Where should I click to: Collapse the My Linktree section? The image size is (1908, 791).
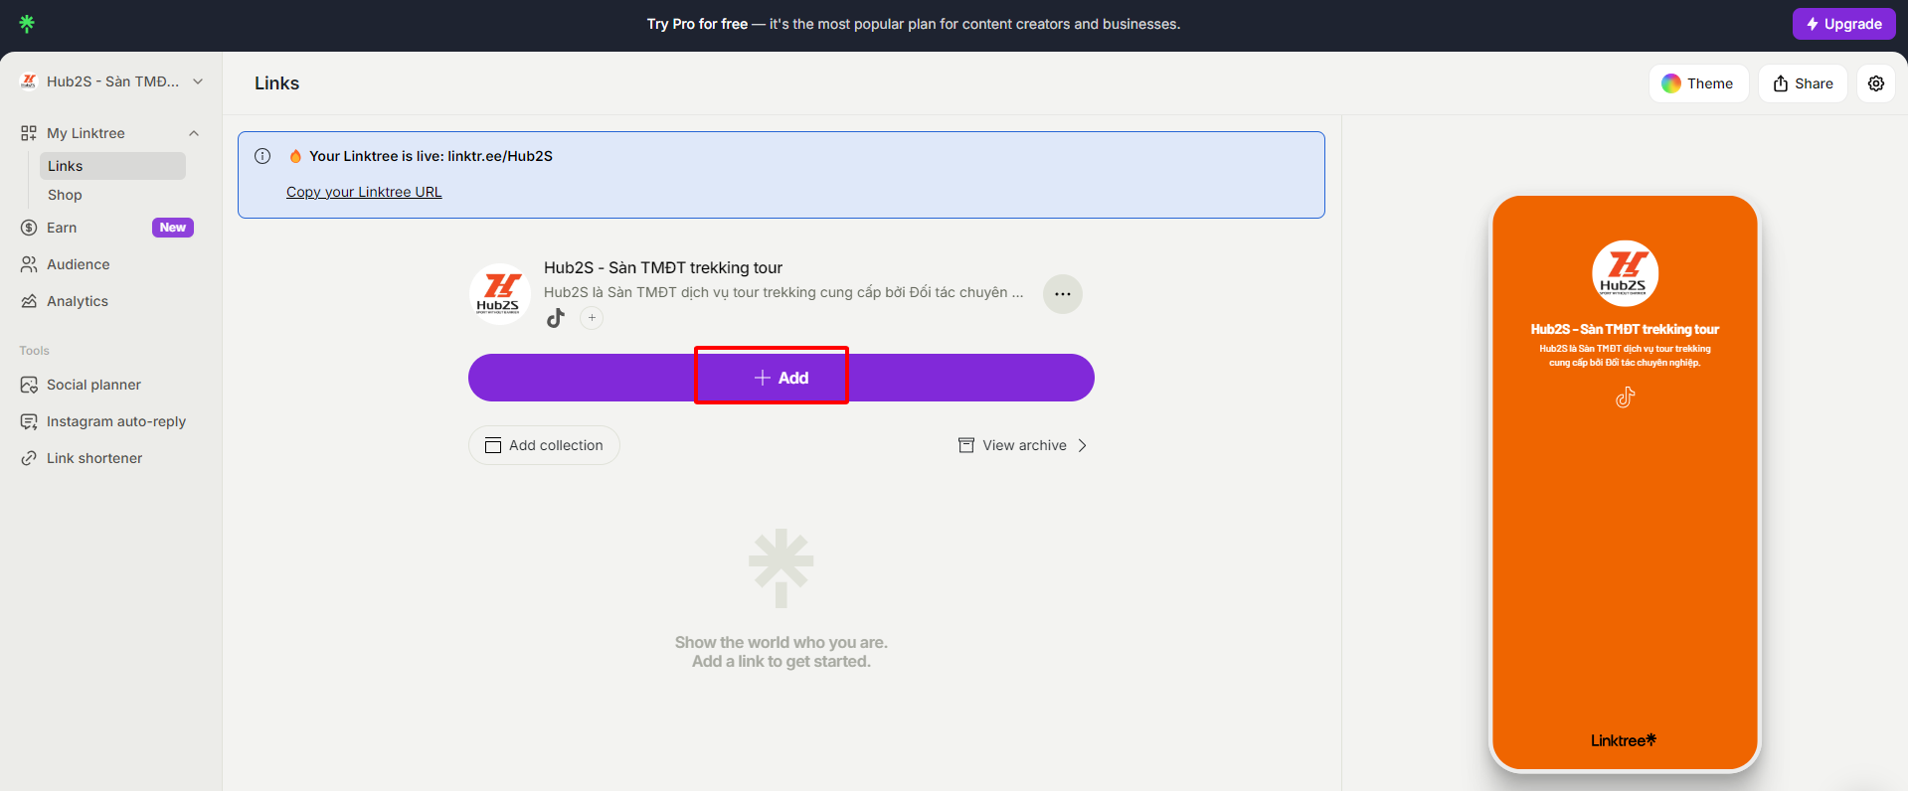tap(194, 133)
